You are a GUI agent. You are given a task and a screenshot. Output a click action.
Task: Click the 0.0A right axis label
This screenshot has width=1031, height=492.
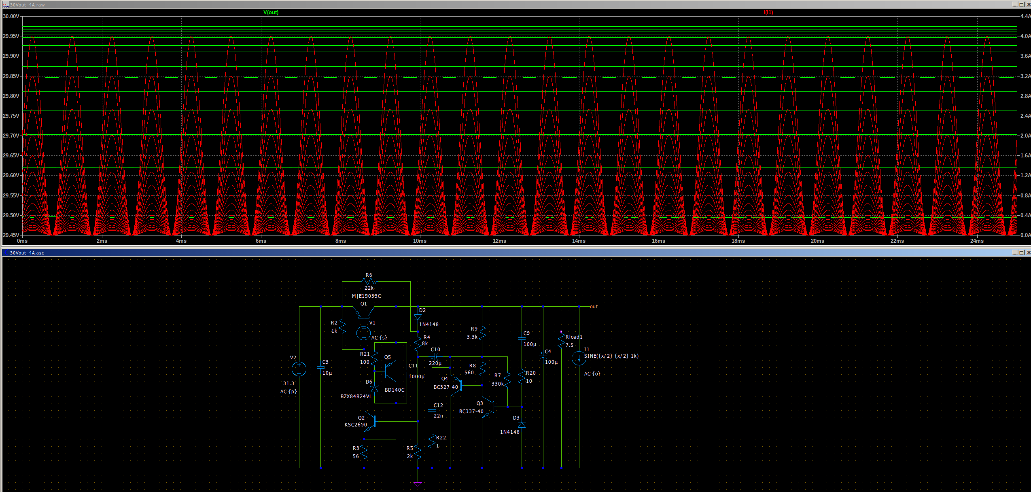click(x=1025, y=235)
